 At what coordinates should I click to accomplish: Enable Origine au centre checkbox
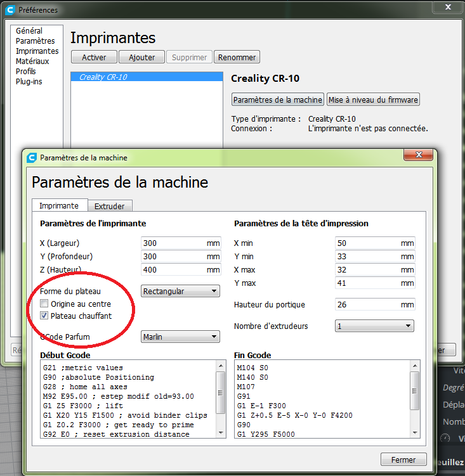pyautogui.click(x=44, y=303)
